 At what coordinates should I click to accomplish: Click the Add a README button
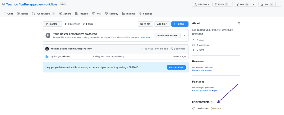tap(176, 67)
